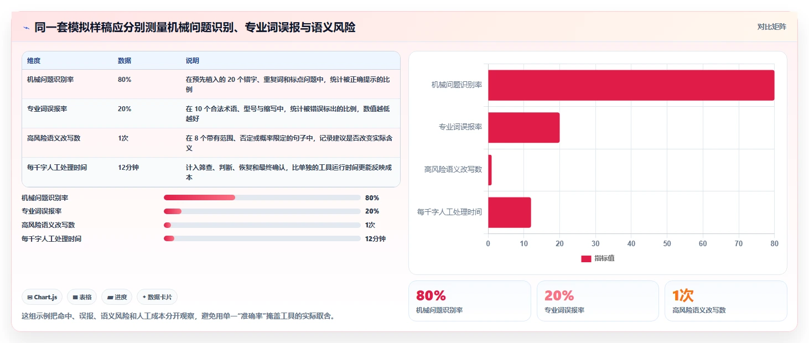This screenshot has width=809, height=343.
Task: Click the 进度 tag chip
Action: (x=117, y=297)
